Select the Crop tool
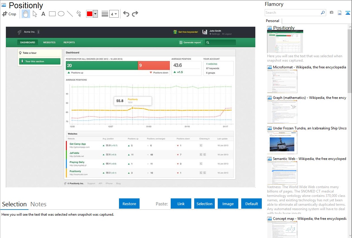 point(9,14)
